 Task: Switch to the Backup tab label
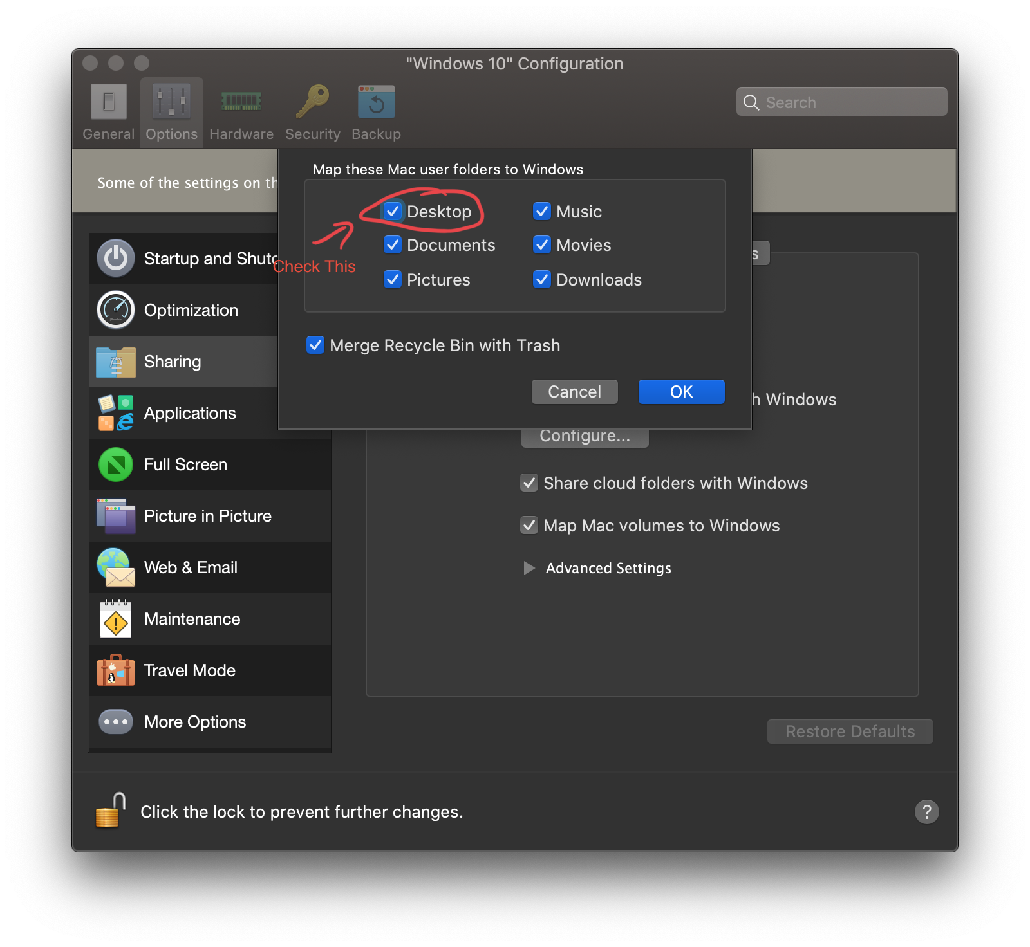click(x=377, y=134)
